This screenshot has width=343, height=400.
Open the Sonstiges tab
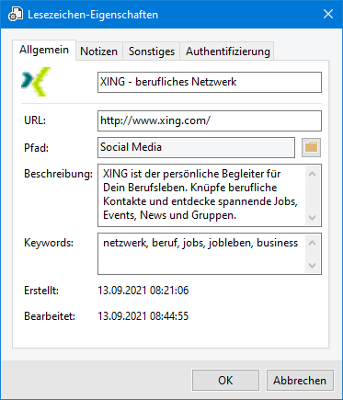(152, 51)
